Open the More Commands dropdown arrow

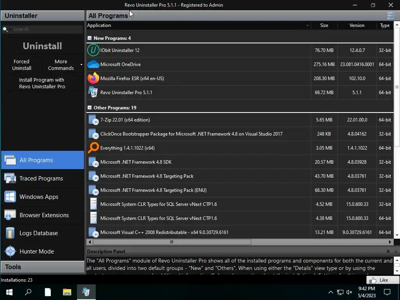pyautogui.click(x=81, y=65)
